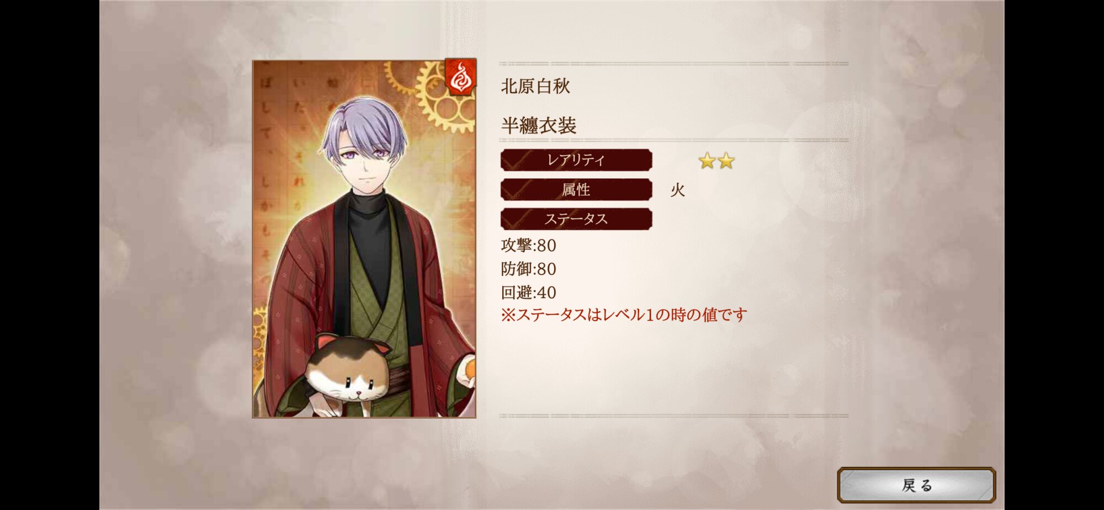
Task: Click the ステータス label banner
Action: (576, 219)
